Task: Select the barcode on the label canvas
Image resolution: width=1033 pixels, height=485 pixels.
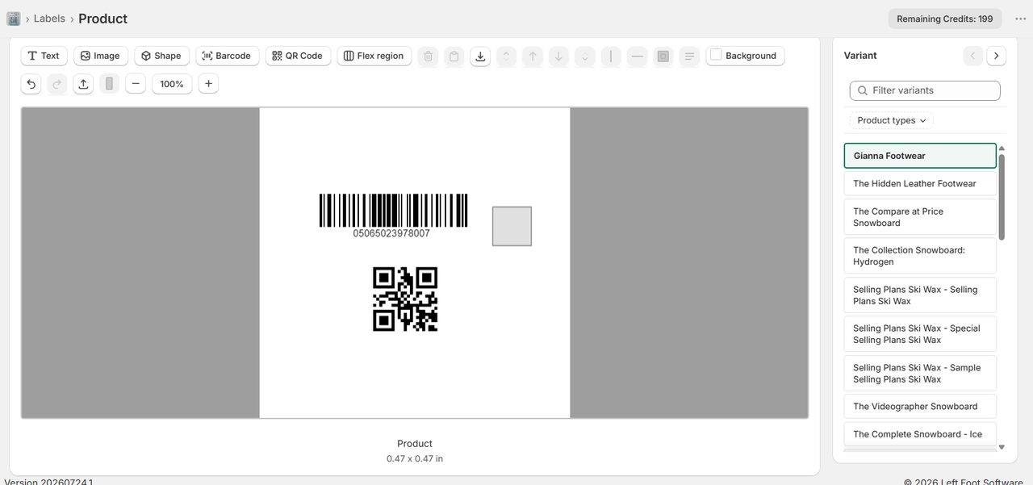Action: coord(393,215)
